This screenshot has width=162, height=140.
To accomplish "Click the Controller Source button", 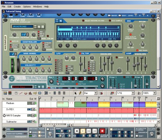I will point(44,50).
